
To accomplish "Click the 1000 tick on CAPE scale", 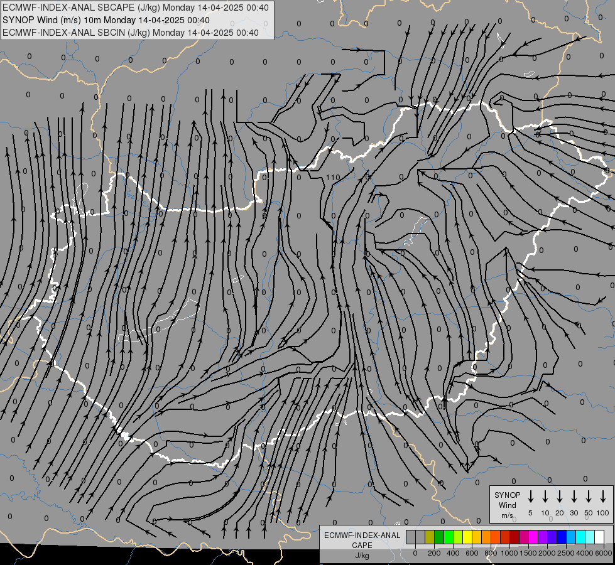I will click(509, 553).
